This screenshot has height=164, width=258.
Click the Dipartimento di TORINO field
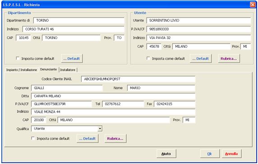click(79, 21)
